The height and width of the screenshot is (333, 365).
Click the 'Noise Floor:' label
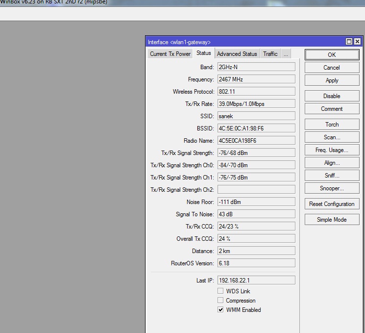coord(200,202)
